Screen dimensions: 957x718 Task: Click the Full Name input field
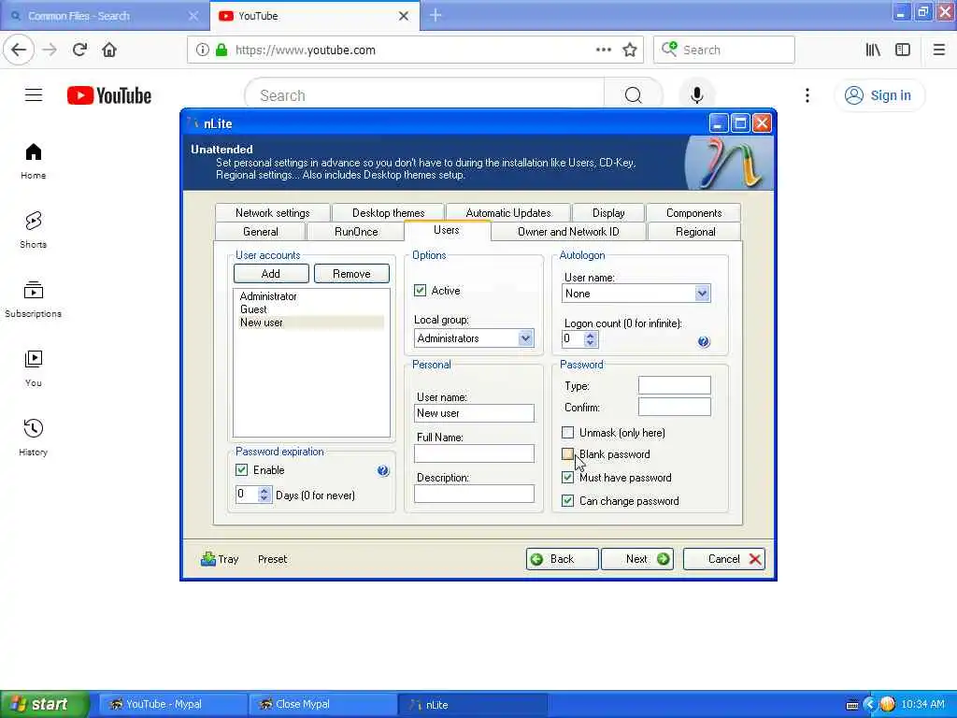pos(474,453)
